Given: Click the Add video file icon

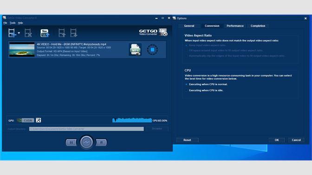Looking at the screenshot, I should coord(12,33).
